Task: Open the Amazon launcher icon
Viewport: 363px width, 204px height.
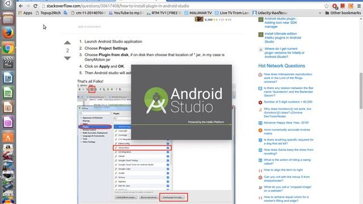Action: [x=8, y=148]
